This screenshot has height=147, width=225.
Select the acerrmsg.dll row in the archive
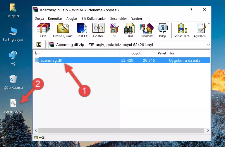tap(123, 60)
